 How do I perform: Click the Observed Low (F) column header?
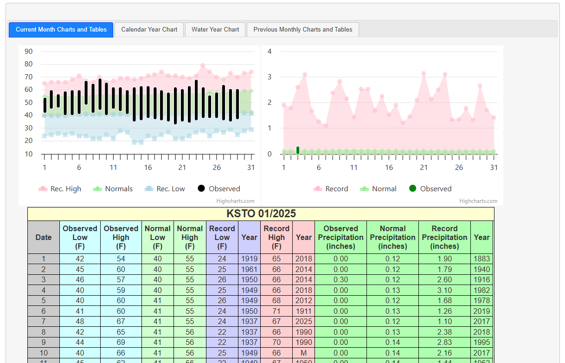point(80,237)
